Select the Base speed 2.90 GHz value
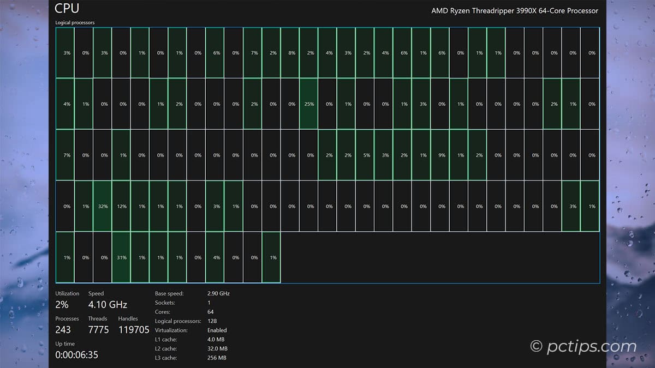Image resolution: width=655 pixels, height=368 pixels. point(218,293)
